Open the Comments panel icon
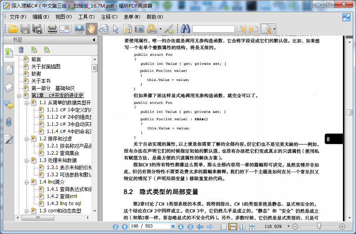The image size is (356, 234). 9,105
